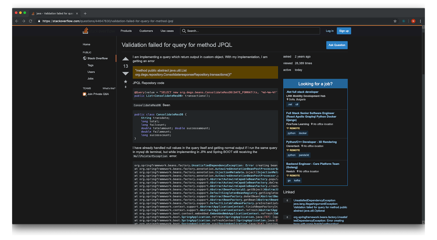Screen dimensions: 437x240
Task: Open the question title Validation failed link
Action: click(177, 45)
